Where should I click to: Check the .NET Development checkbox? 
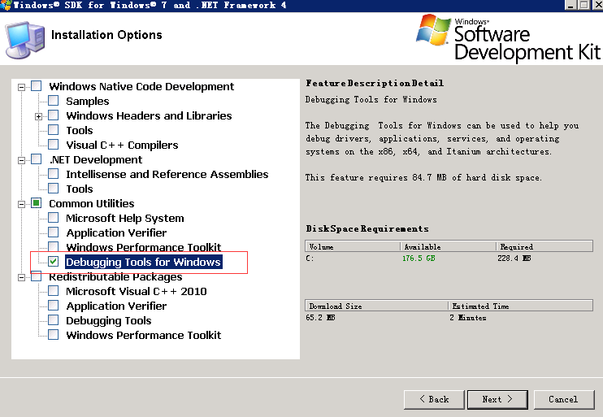[x=36, y=159]
